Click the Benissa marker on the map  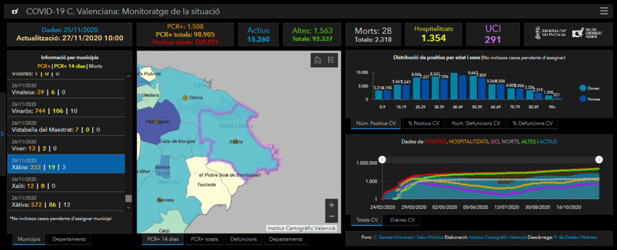coord(160,200)
